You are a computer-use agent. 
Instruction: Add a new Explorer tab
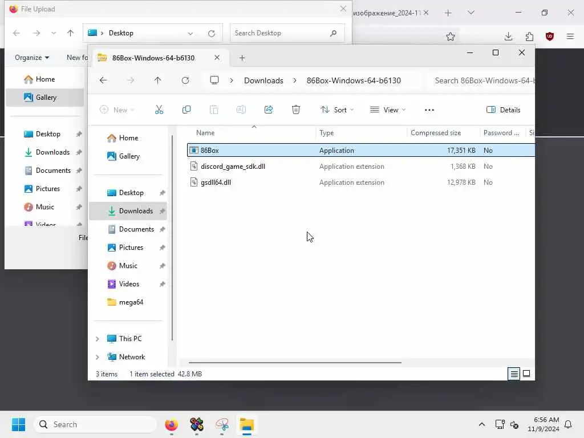point(242,58)
